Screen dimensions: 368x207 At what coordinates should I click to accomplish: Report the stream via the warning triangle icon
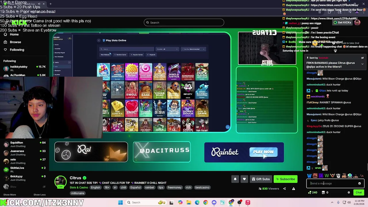[294, 189]
